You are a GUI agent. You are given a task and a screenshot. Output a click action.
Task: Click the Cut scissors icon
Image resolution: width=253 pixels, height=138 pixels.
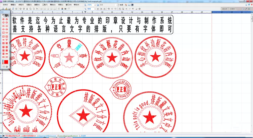click(x=27, y=9)
